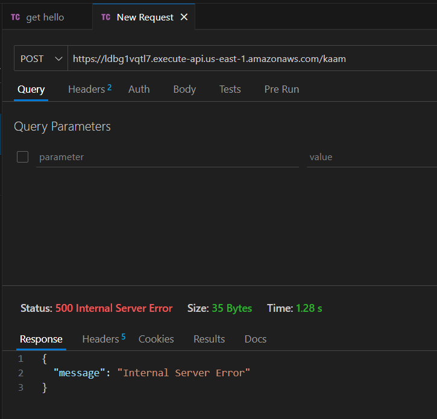This screenshot has height=419, width=437.
Task: Click the query parameter value field
Action: tap(372, 157)
